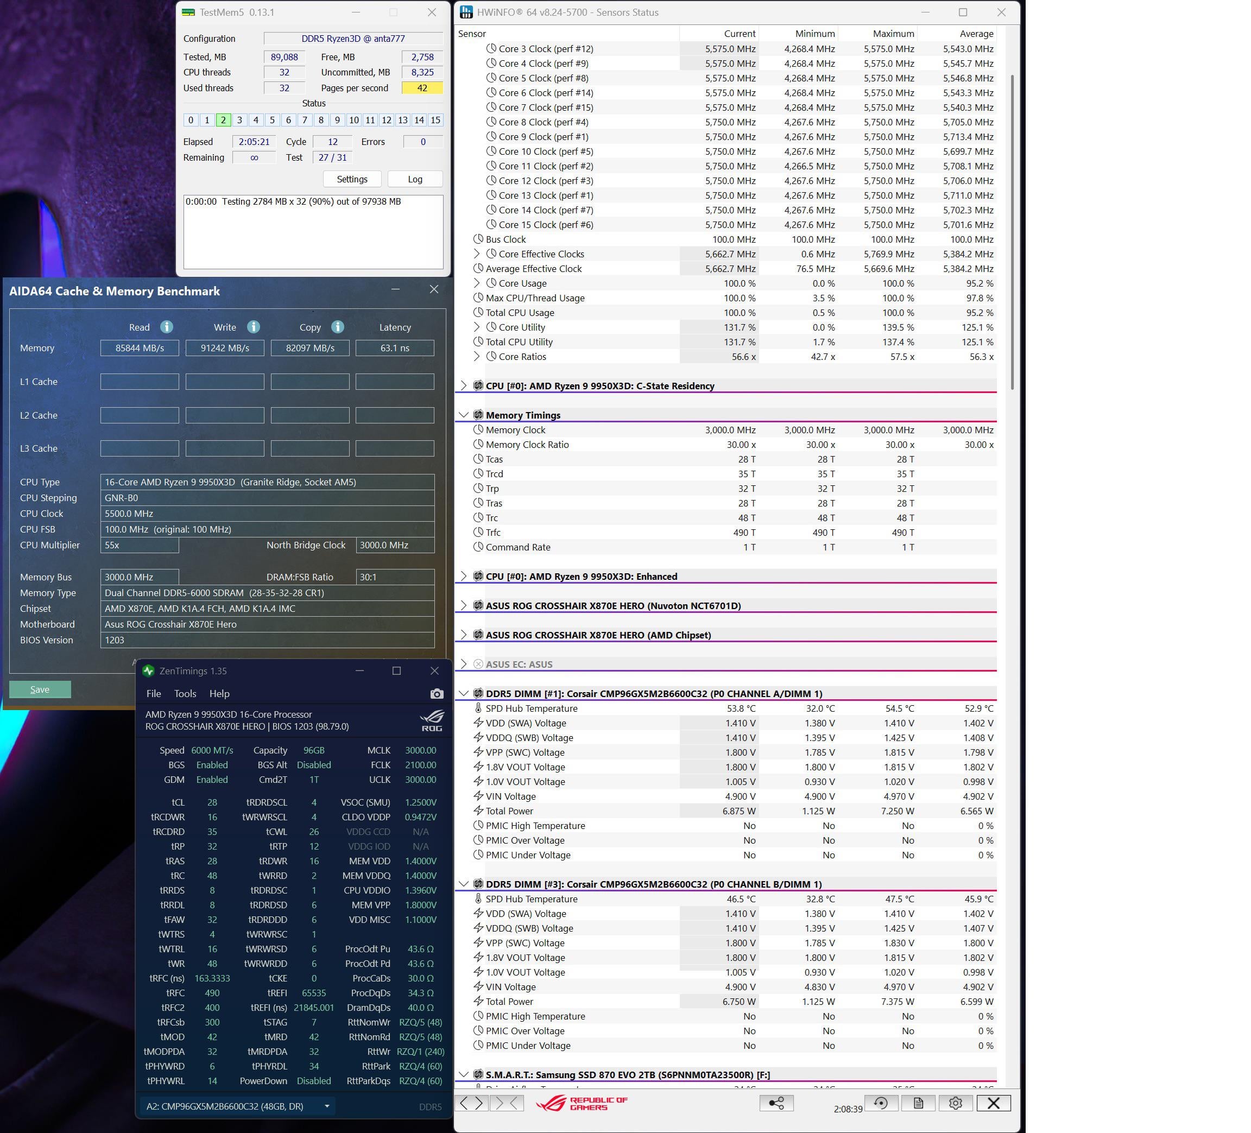Click lightning icon of DIMM #1 VDD (SWA) Voltage
Viewport: 1251px width, 1133px height.
478,723
